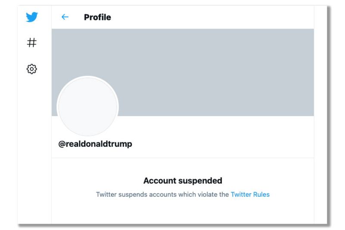Click the Profile header title

click(97, 17)
